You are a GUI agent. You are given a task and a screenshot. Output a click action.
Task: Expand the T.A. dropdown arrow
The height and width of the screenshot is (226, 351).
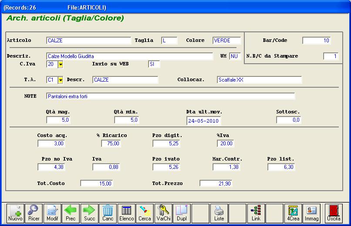[61, 80]
